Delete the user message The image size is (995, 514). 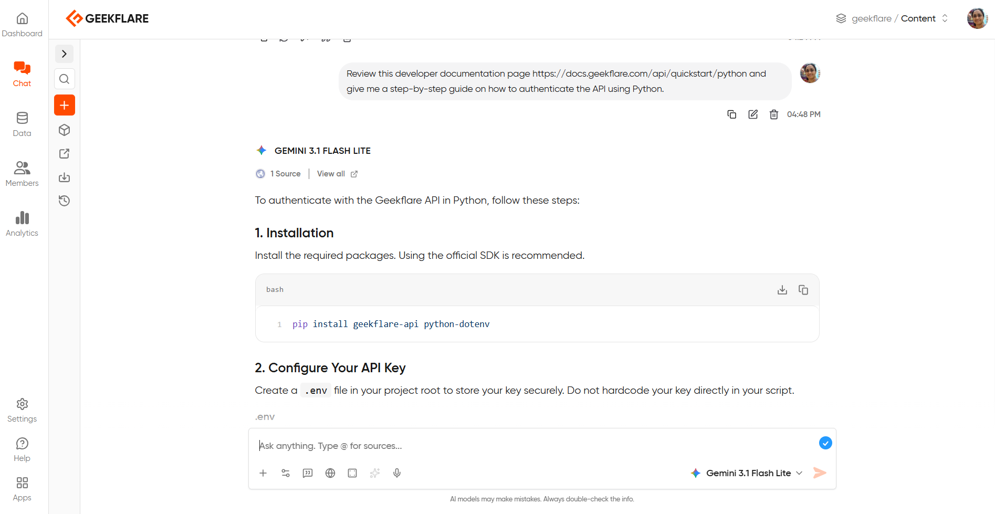click(x=774, y=114)
